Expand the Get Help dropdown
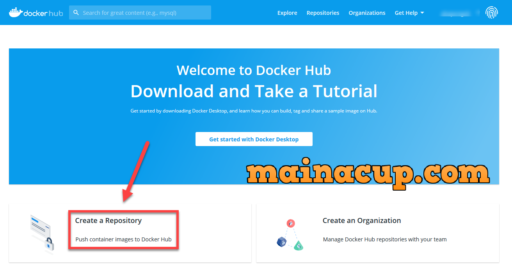The image size is (512, 273). point(409,13)
